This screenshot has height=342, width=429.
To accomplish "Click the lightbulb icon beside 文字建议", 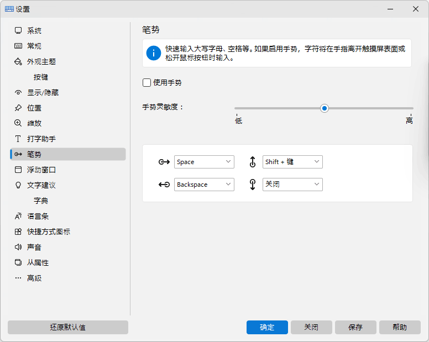I will [x=18, y=185].
